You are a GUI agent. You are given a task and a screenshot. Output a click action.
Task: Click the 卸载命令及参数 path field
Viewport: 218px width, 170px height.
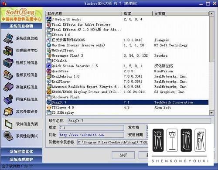tap(113, 142)
